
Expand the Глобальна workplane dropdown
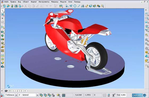tap(16, 95)
